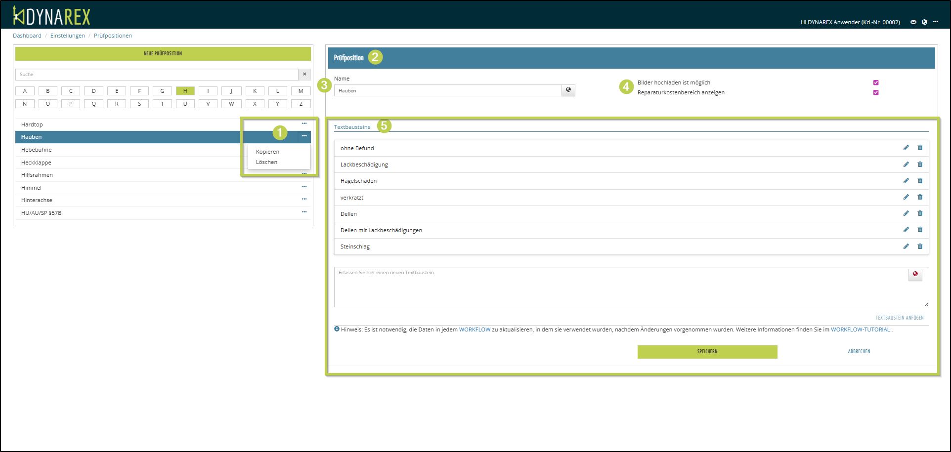Viewport: 951px width, 452px height.
Task: Click red globe in new Textbaustein box
Action: (915, 274)
